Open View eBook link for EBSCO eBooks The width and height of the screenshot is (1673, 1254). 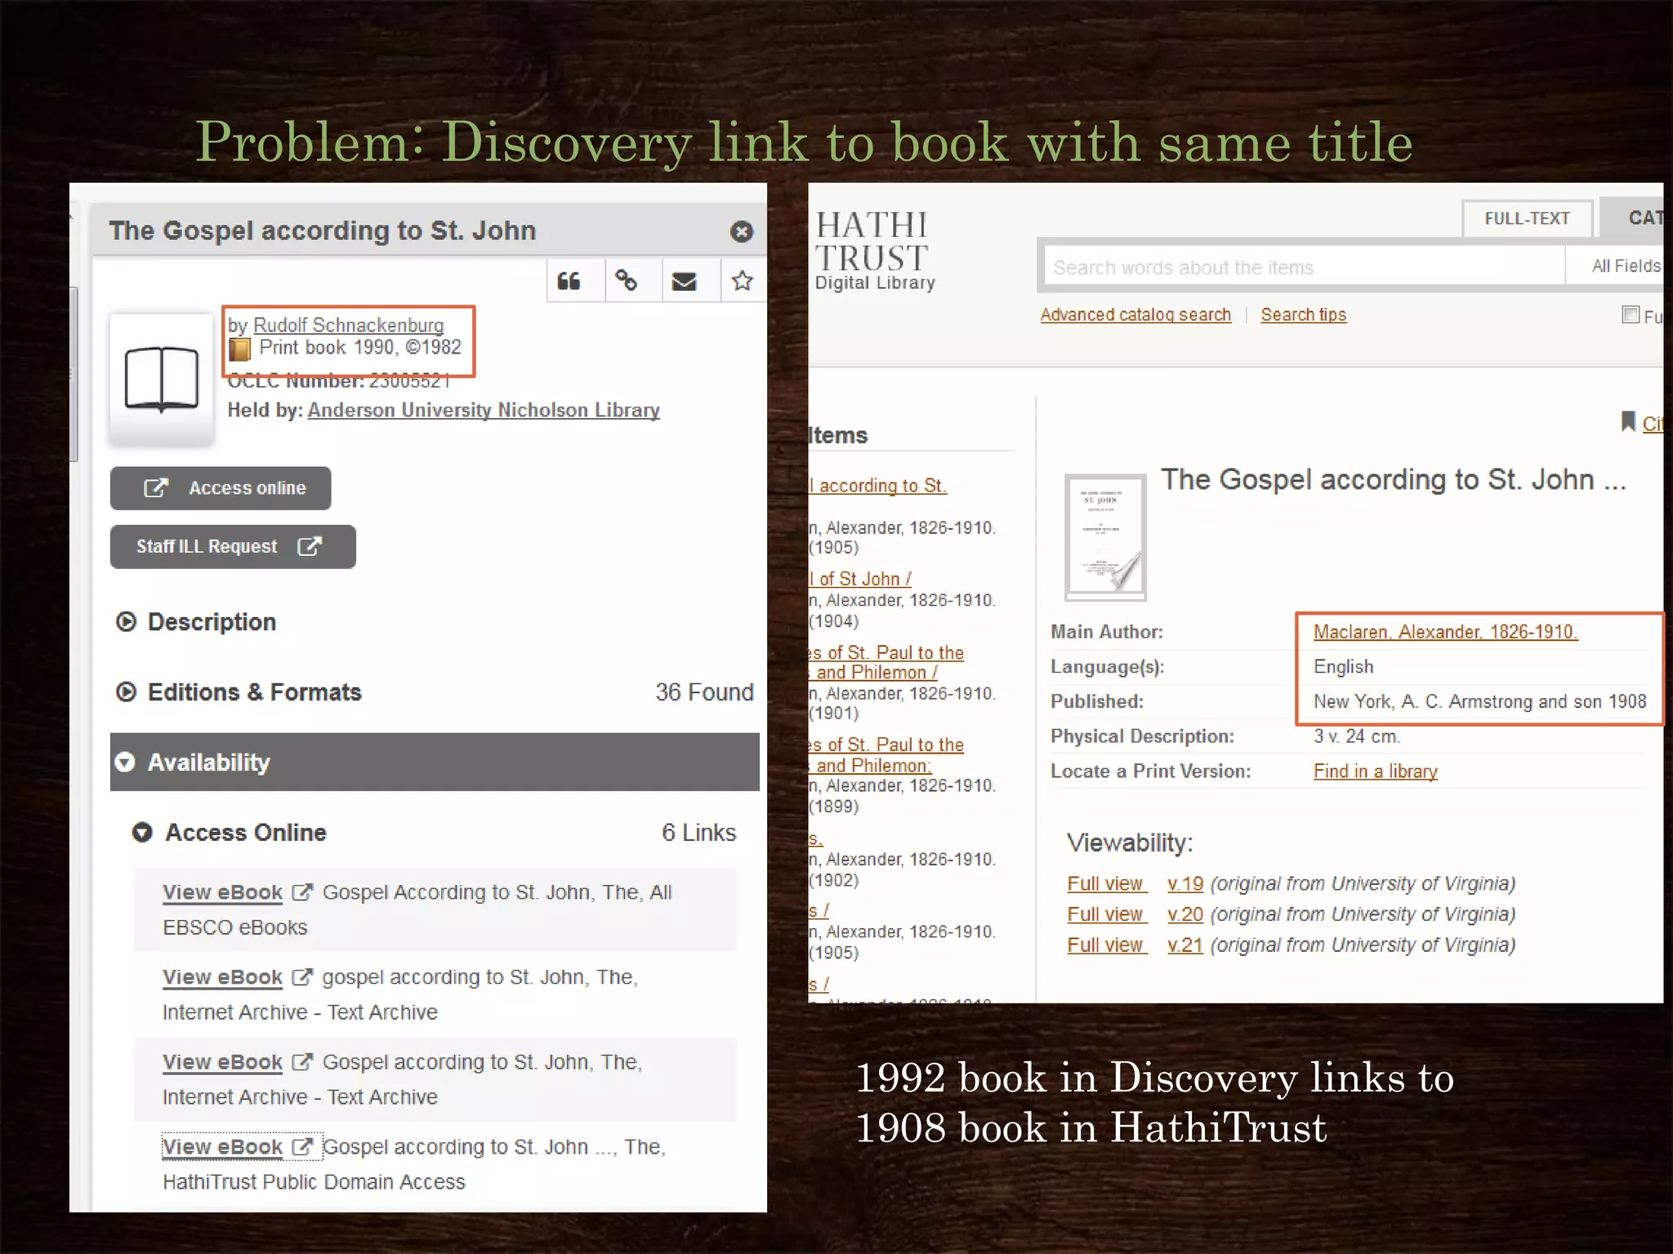point(222,892)
